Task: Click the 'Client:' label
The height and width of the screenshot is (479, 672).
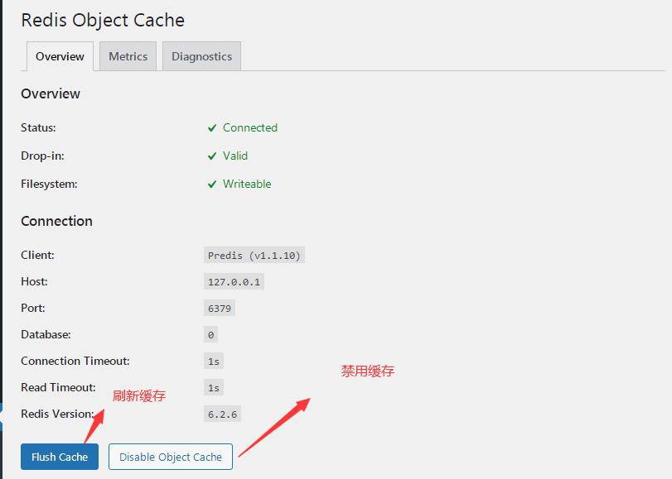Action: (38, 255)
